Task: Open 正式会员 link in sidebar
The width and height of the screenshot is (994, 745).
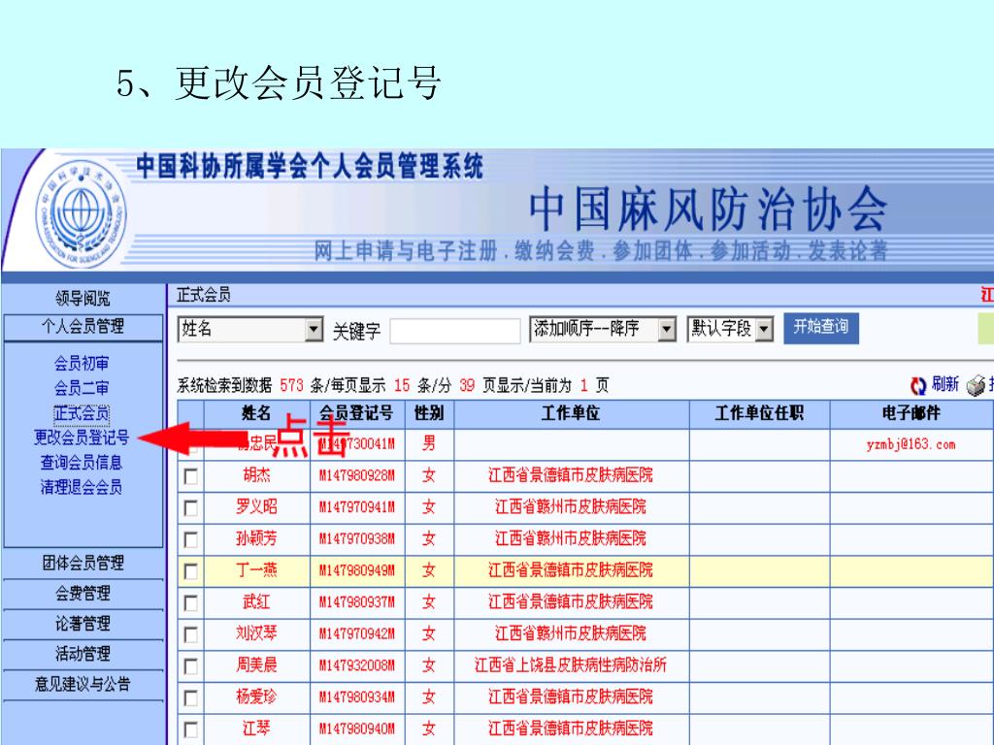Action: pyautogui.click(x=82, y=413)
